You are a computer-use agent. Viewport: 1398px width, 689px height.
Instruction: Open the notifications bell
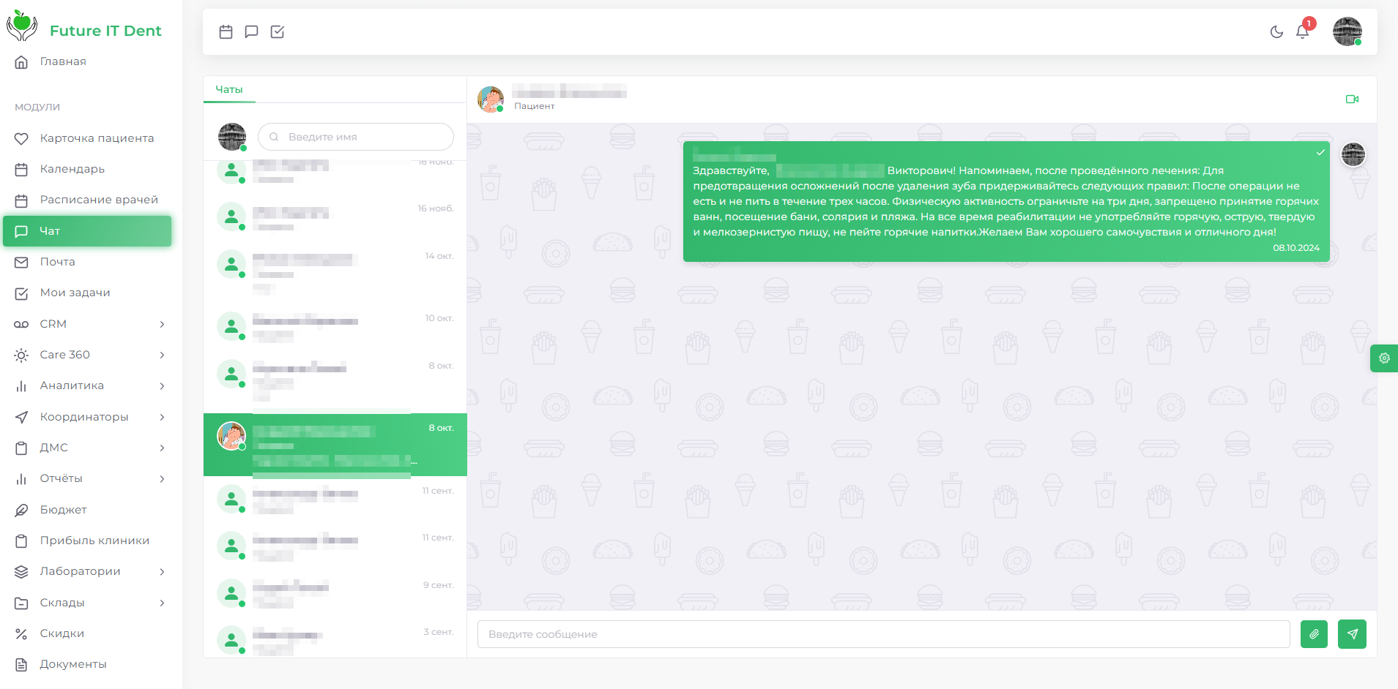coord(1302,31)
